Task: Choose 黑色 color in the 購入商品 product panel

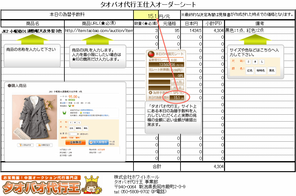Action: click(x=86, y=128)
